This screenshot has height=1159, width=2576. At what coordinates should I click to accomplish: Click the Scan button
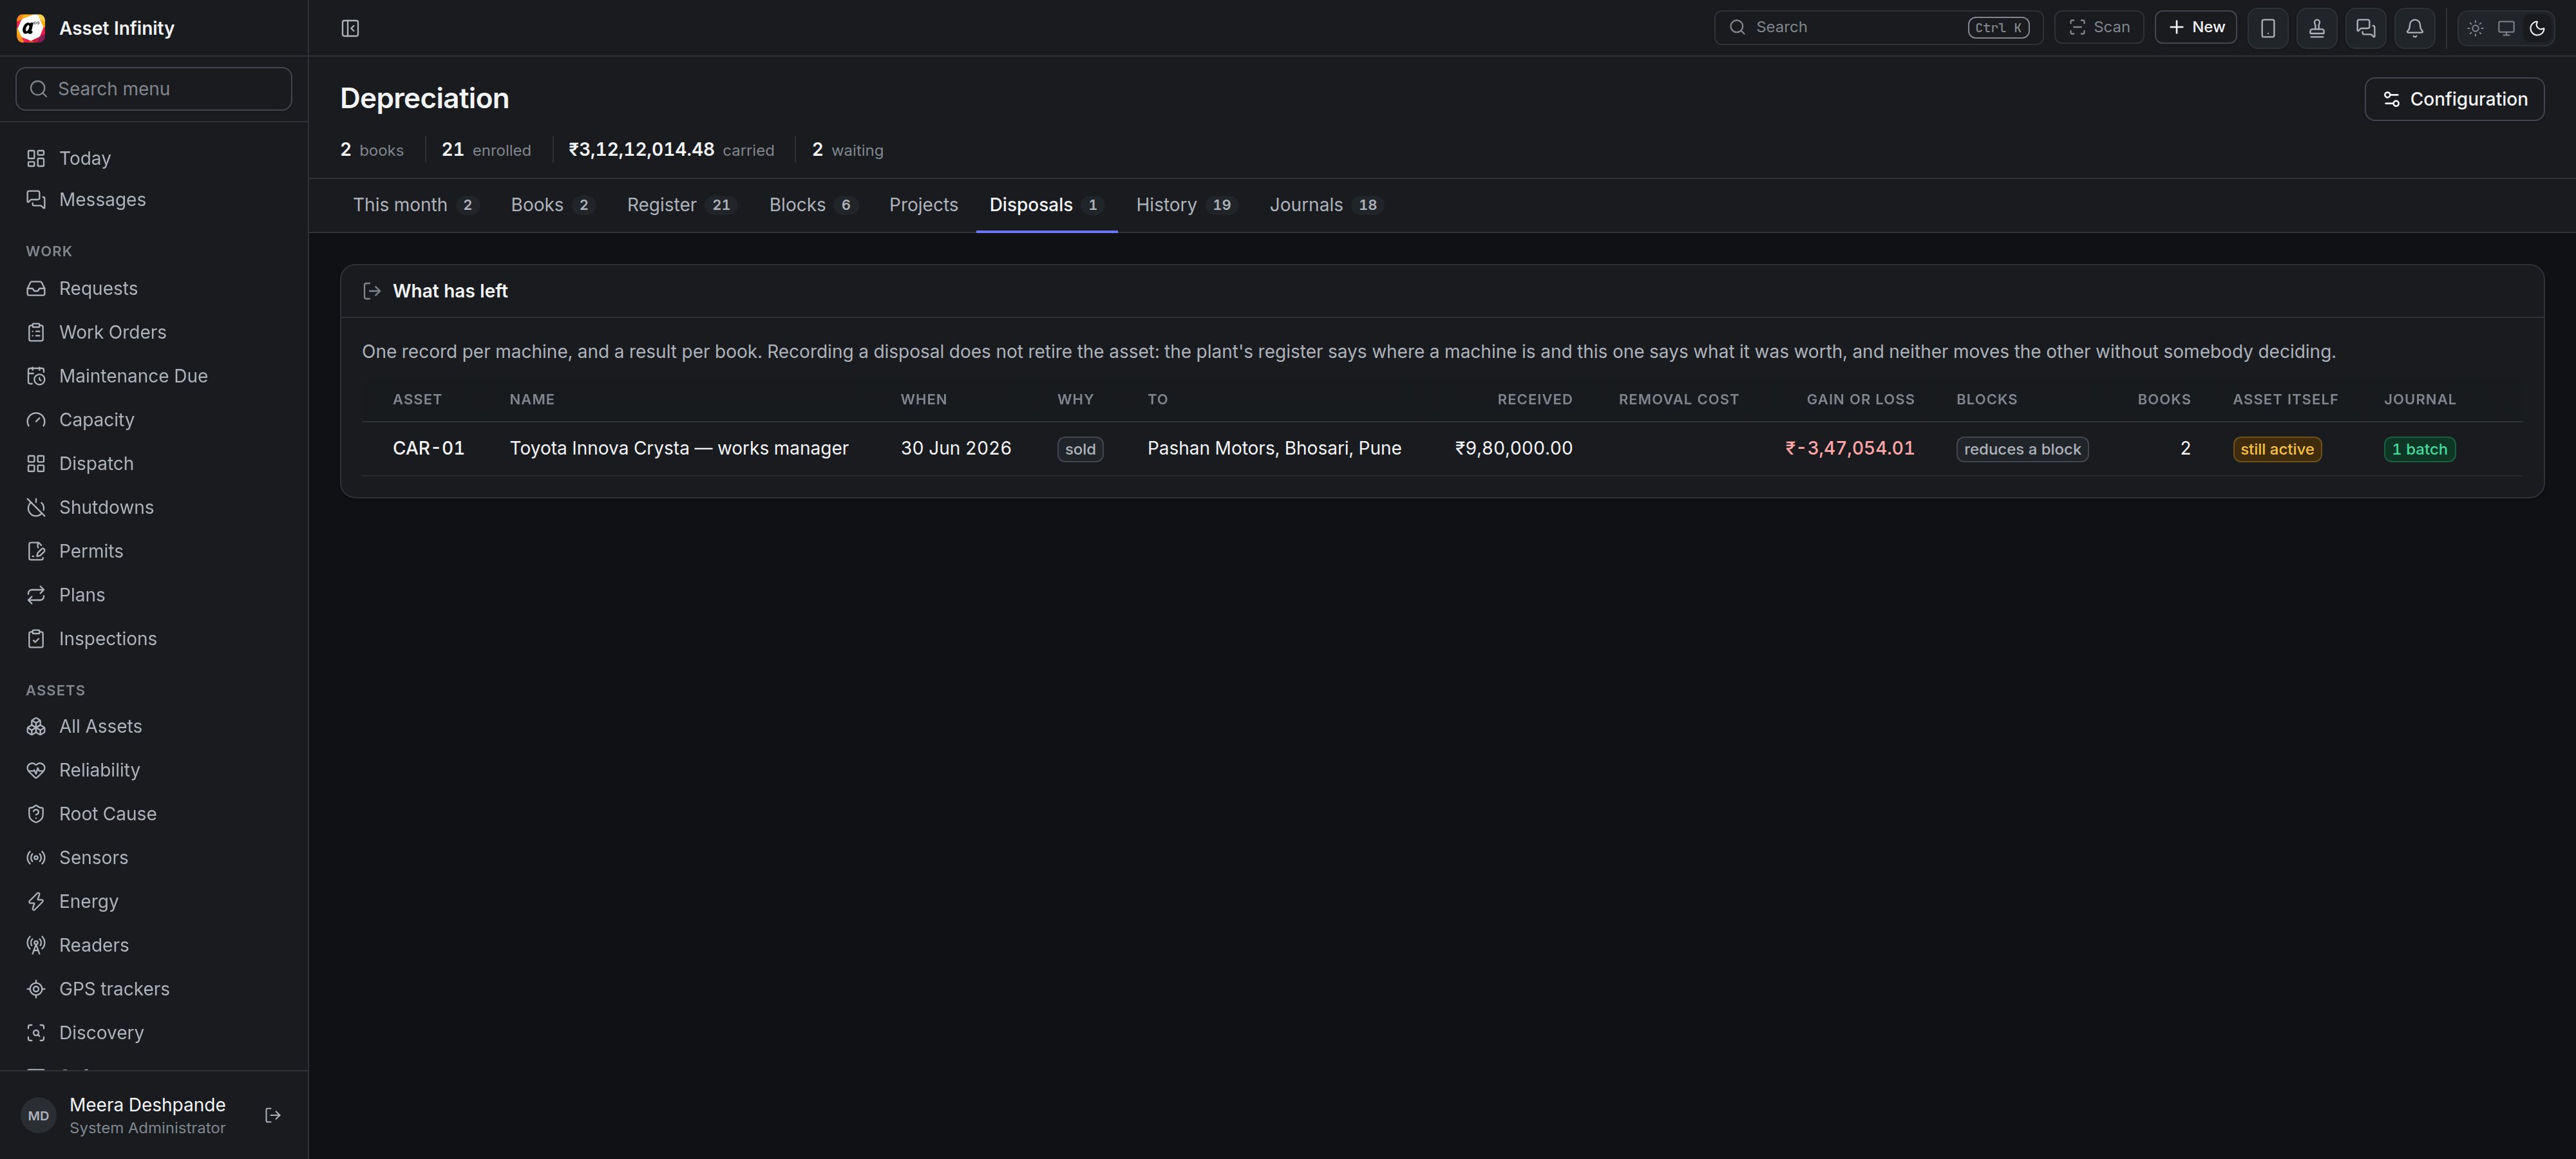[x=2099, y=27]
